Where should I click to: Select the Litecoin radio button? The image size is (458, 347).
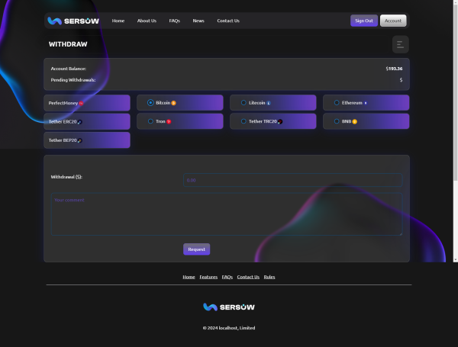(244, 103)
